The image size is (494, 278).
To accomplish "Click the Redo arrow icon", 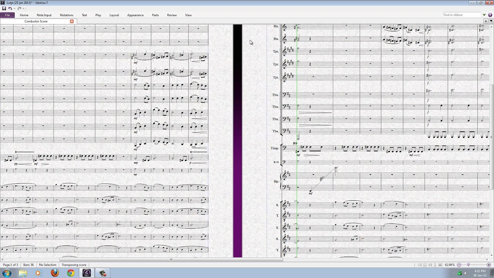I will (19, 8).
